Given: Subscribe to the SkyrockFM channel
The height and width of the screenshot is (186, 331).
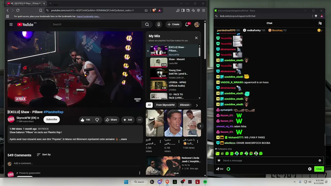Looking at the screenshot, I should [x=51, y=120].
